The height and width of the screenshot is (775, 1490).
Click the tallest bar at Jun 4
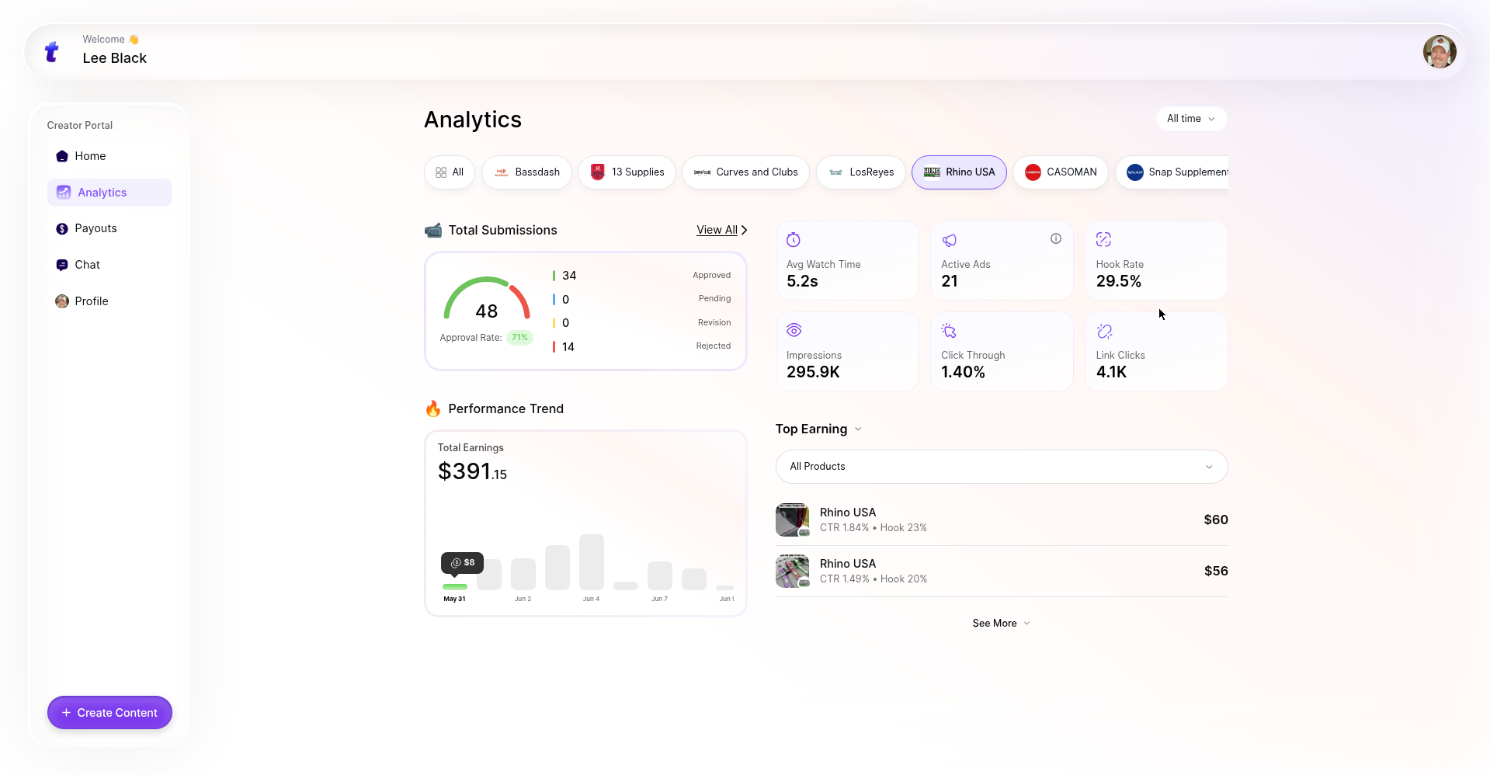pos(592,562)
